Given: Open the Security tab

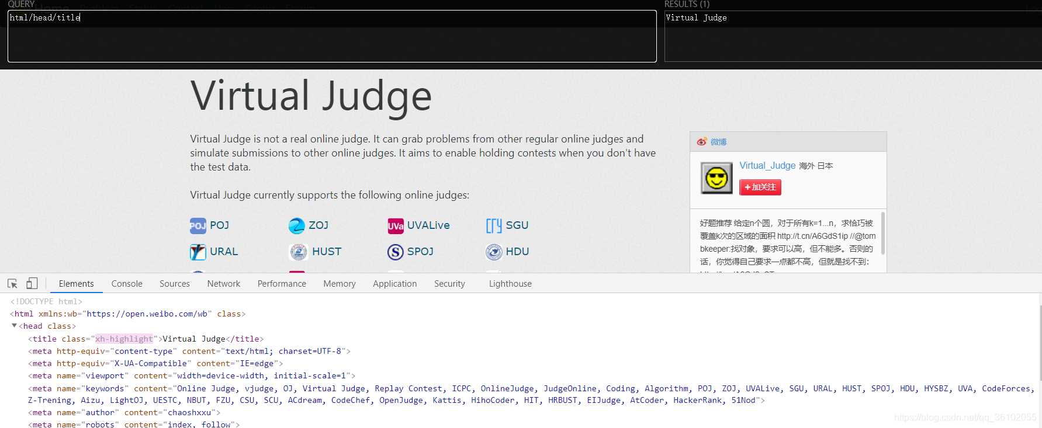Looking at the screenshot, I should (x=449, y=284).
